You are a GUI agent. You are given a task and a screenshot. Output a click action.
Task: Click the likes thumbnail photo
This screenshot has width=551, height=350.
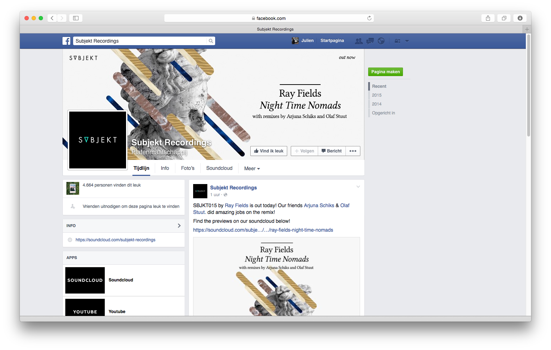(73, 188)
